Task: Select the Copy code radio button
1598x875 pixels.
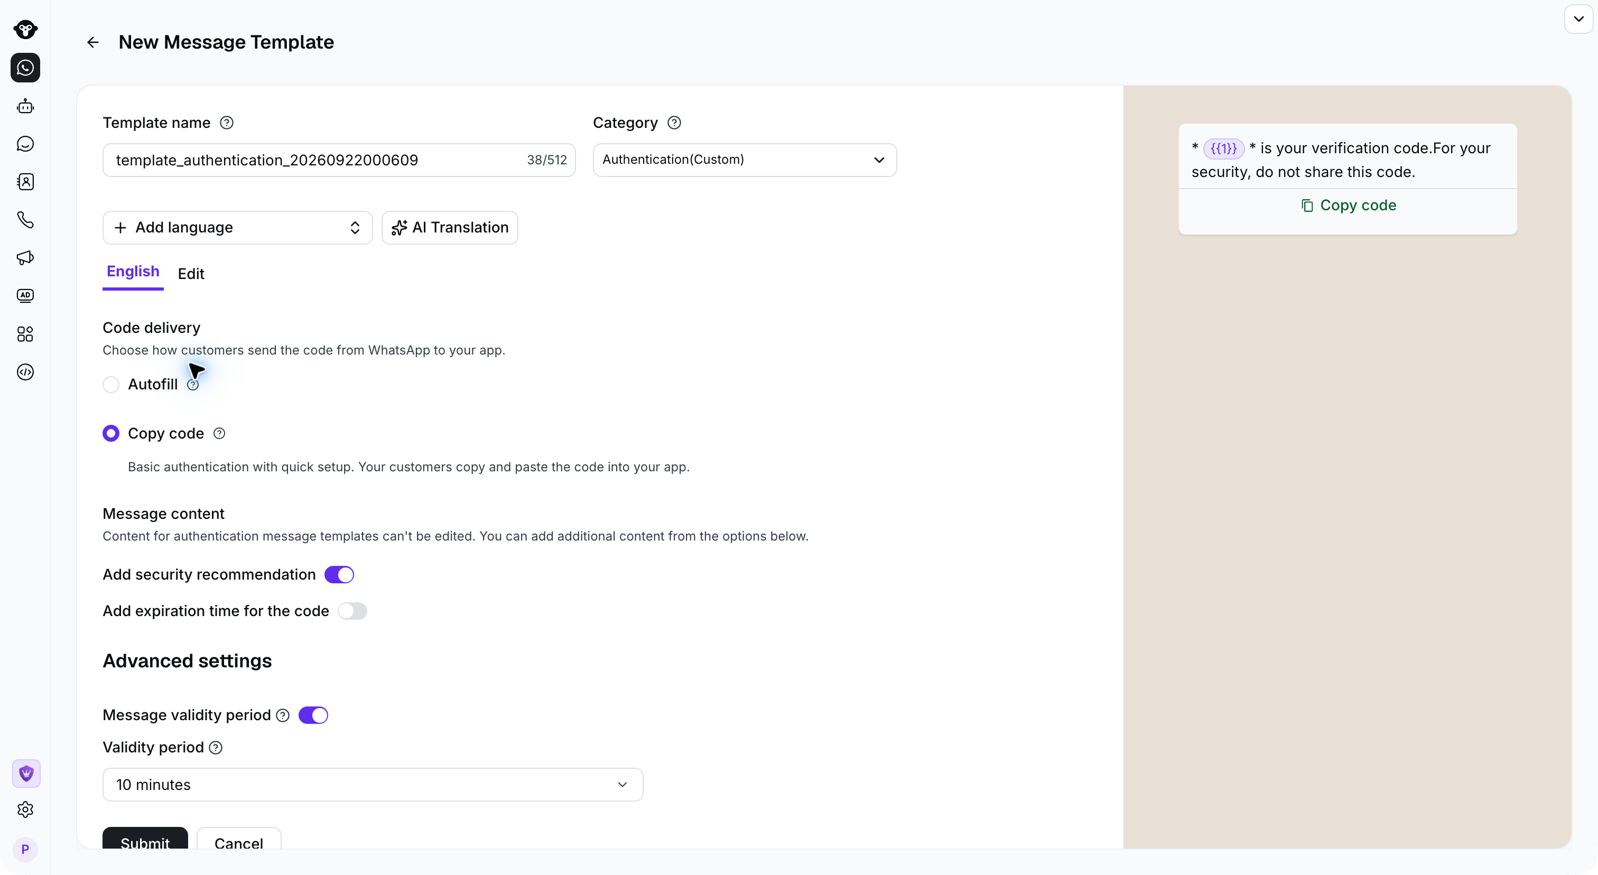Action: tap(111, 433)
